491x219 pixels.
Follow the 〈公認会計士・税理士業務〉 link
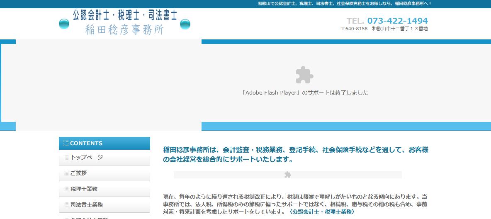[x=321, y=212]
